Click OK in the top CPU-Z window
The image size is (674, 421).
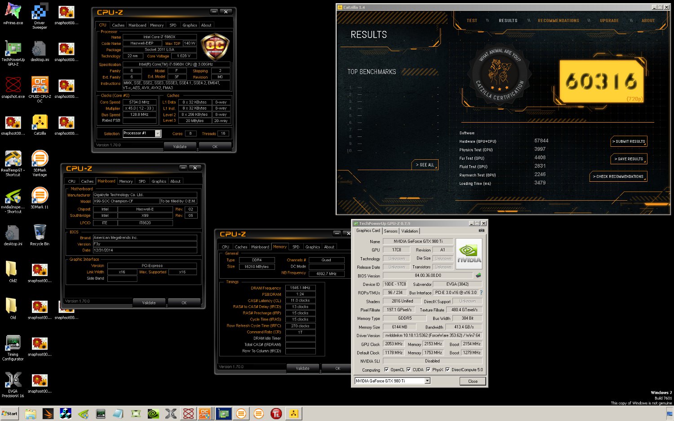pyautogui.click(x=215, y=147)
